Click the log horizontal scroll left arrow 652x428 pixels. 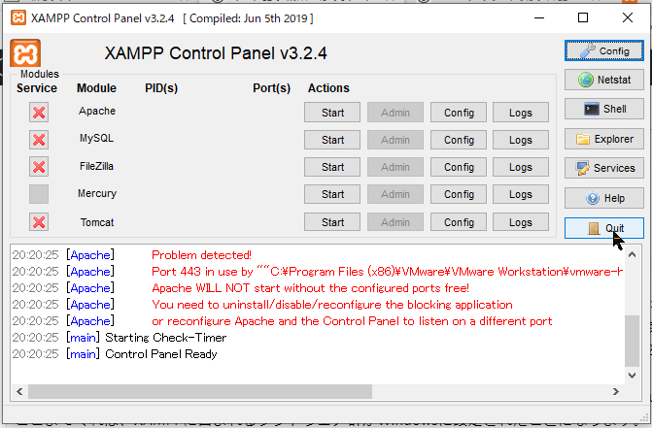19,391
